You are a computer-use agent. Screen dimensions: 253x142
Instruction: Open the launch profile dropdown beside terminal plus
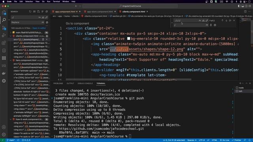(243, 83)
